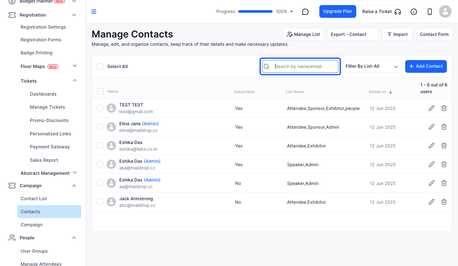Delete the aa@maildrop.cc contact

point(444,183)
